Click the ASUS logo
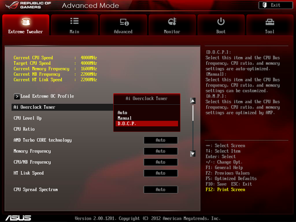Viewport: 296px width, 222px height. (x=18, y=218)
